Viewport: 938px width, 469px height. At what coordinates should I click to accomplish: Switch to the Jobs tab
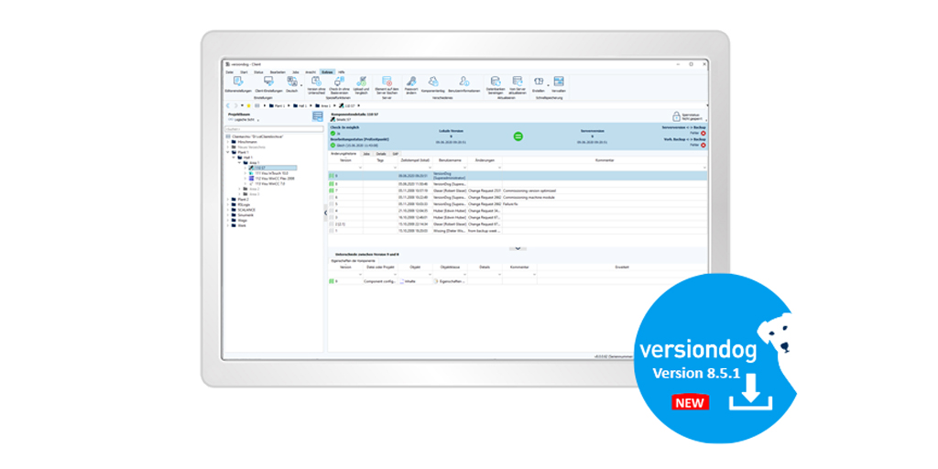[x=366, y=154]
